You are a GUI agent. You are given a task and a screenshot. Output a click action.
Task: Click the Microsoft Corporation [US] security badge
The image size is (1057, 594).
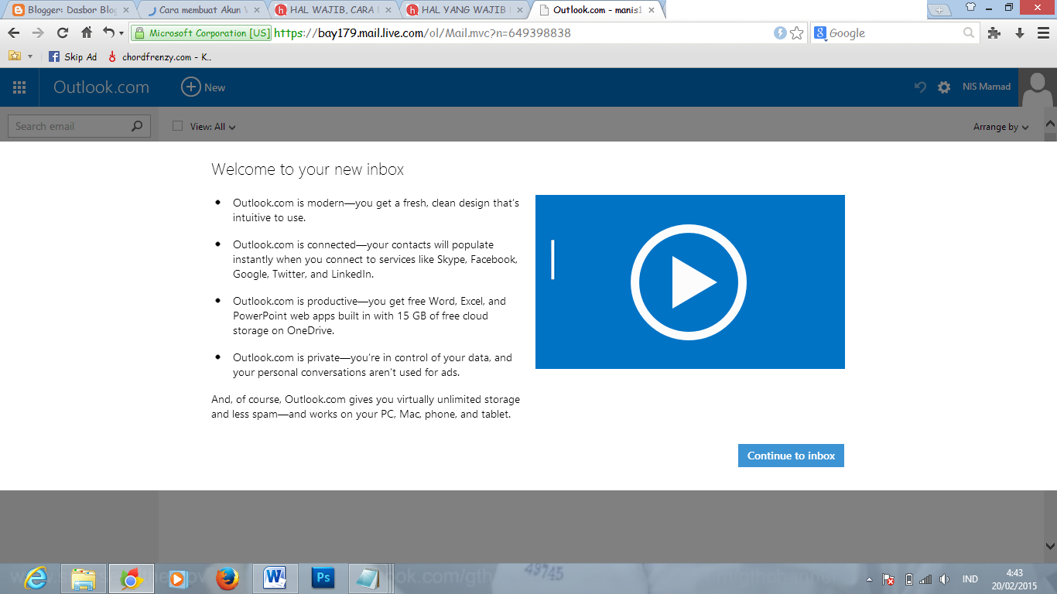(202, 33)
